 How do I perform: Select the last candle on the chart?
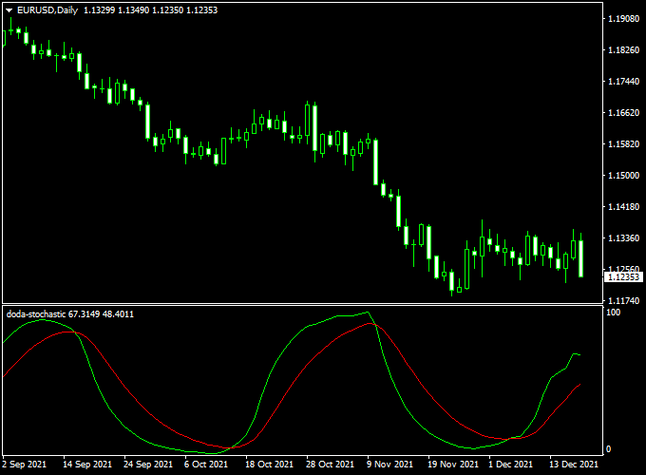580,258
